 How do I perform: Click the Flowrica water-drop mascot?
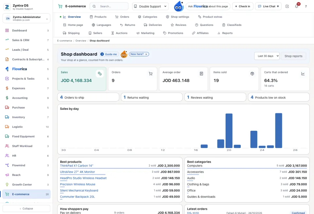tap(179, 6)
